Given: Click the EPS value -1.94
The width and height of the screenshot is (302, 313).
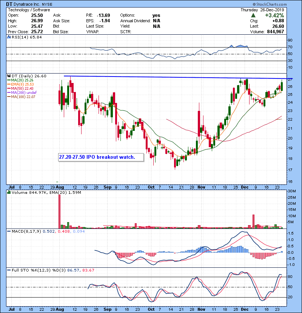Looking at the screenshot, I should point(105,21).
